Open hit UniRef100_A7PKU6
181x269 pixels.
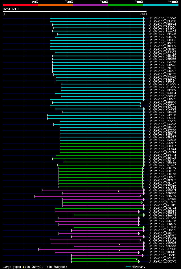point(162,34)
